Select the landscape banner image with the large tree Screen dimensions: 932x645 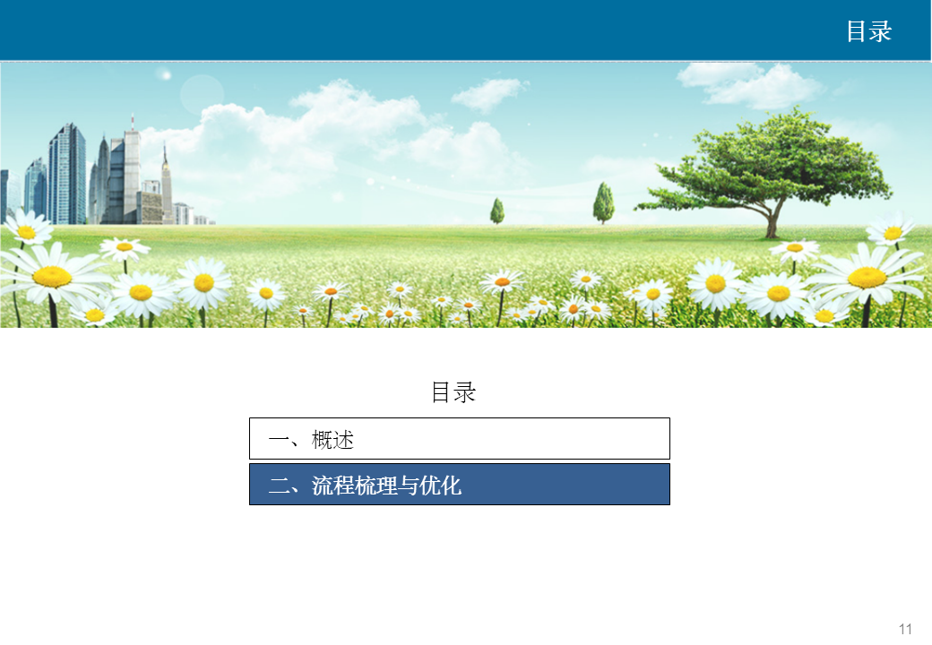[x=466, y=194]
